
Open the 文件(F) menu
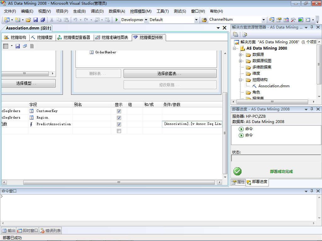[x=10, y=11]
